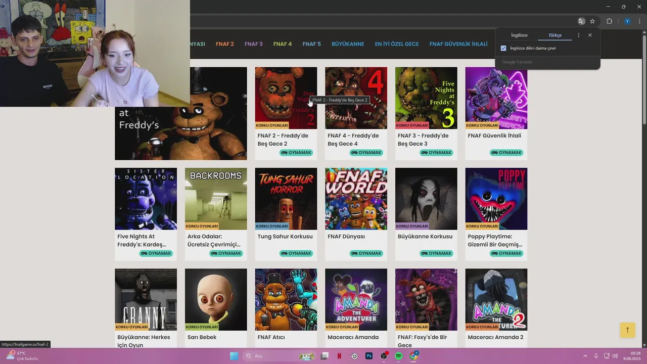Open the FNAF 3 Springtrap thumbnail
This screenshot has width=647, height=364.
(426, 98)
